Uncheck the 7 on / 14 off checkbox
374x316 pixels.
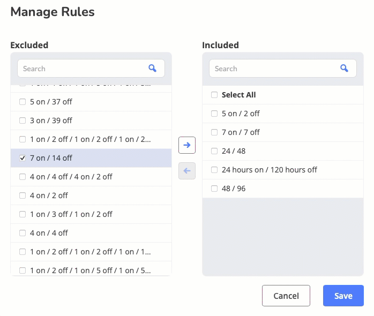[x=23, y=158]
